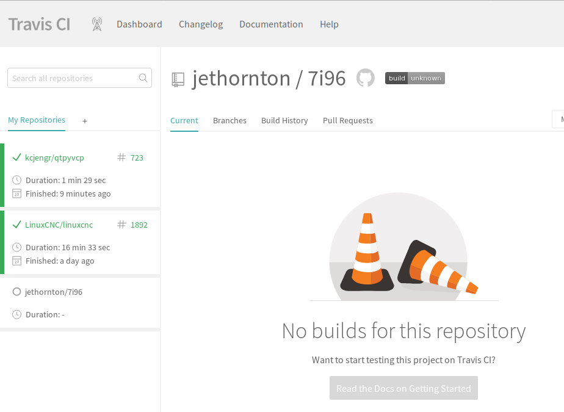
Task: Click the clock icon beside Duration 16 min 33 sec
Action: coord(17,247)
